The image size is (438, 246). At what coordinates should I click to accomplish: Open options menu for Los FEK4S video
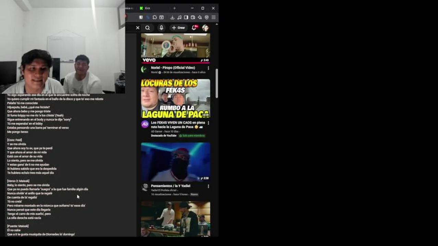[208, 123]
